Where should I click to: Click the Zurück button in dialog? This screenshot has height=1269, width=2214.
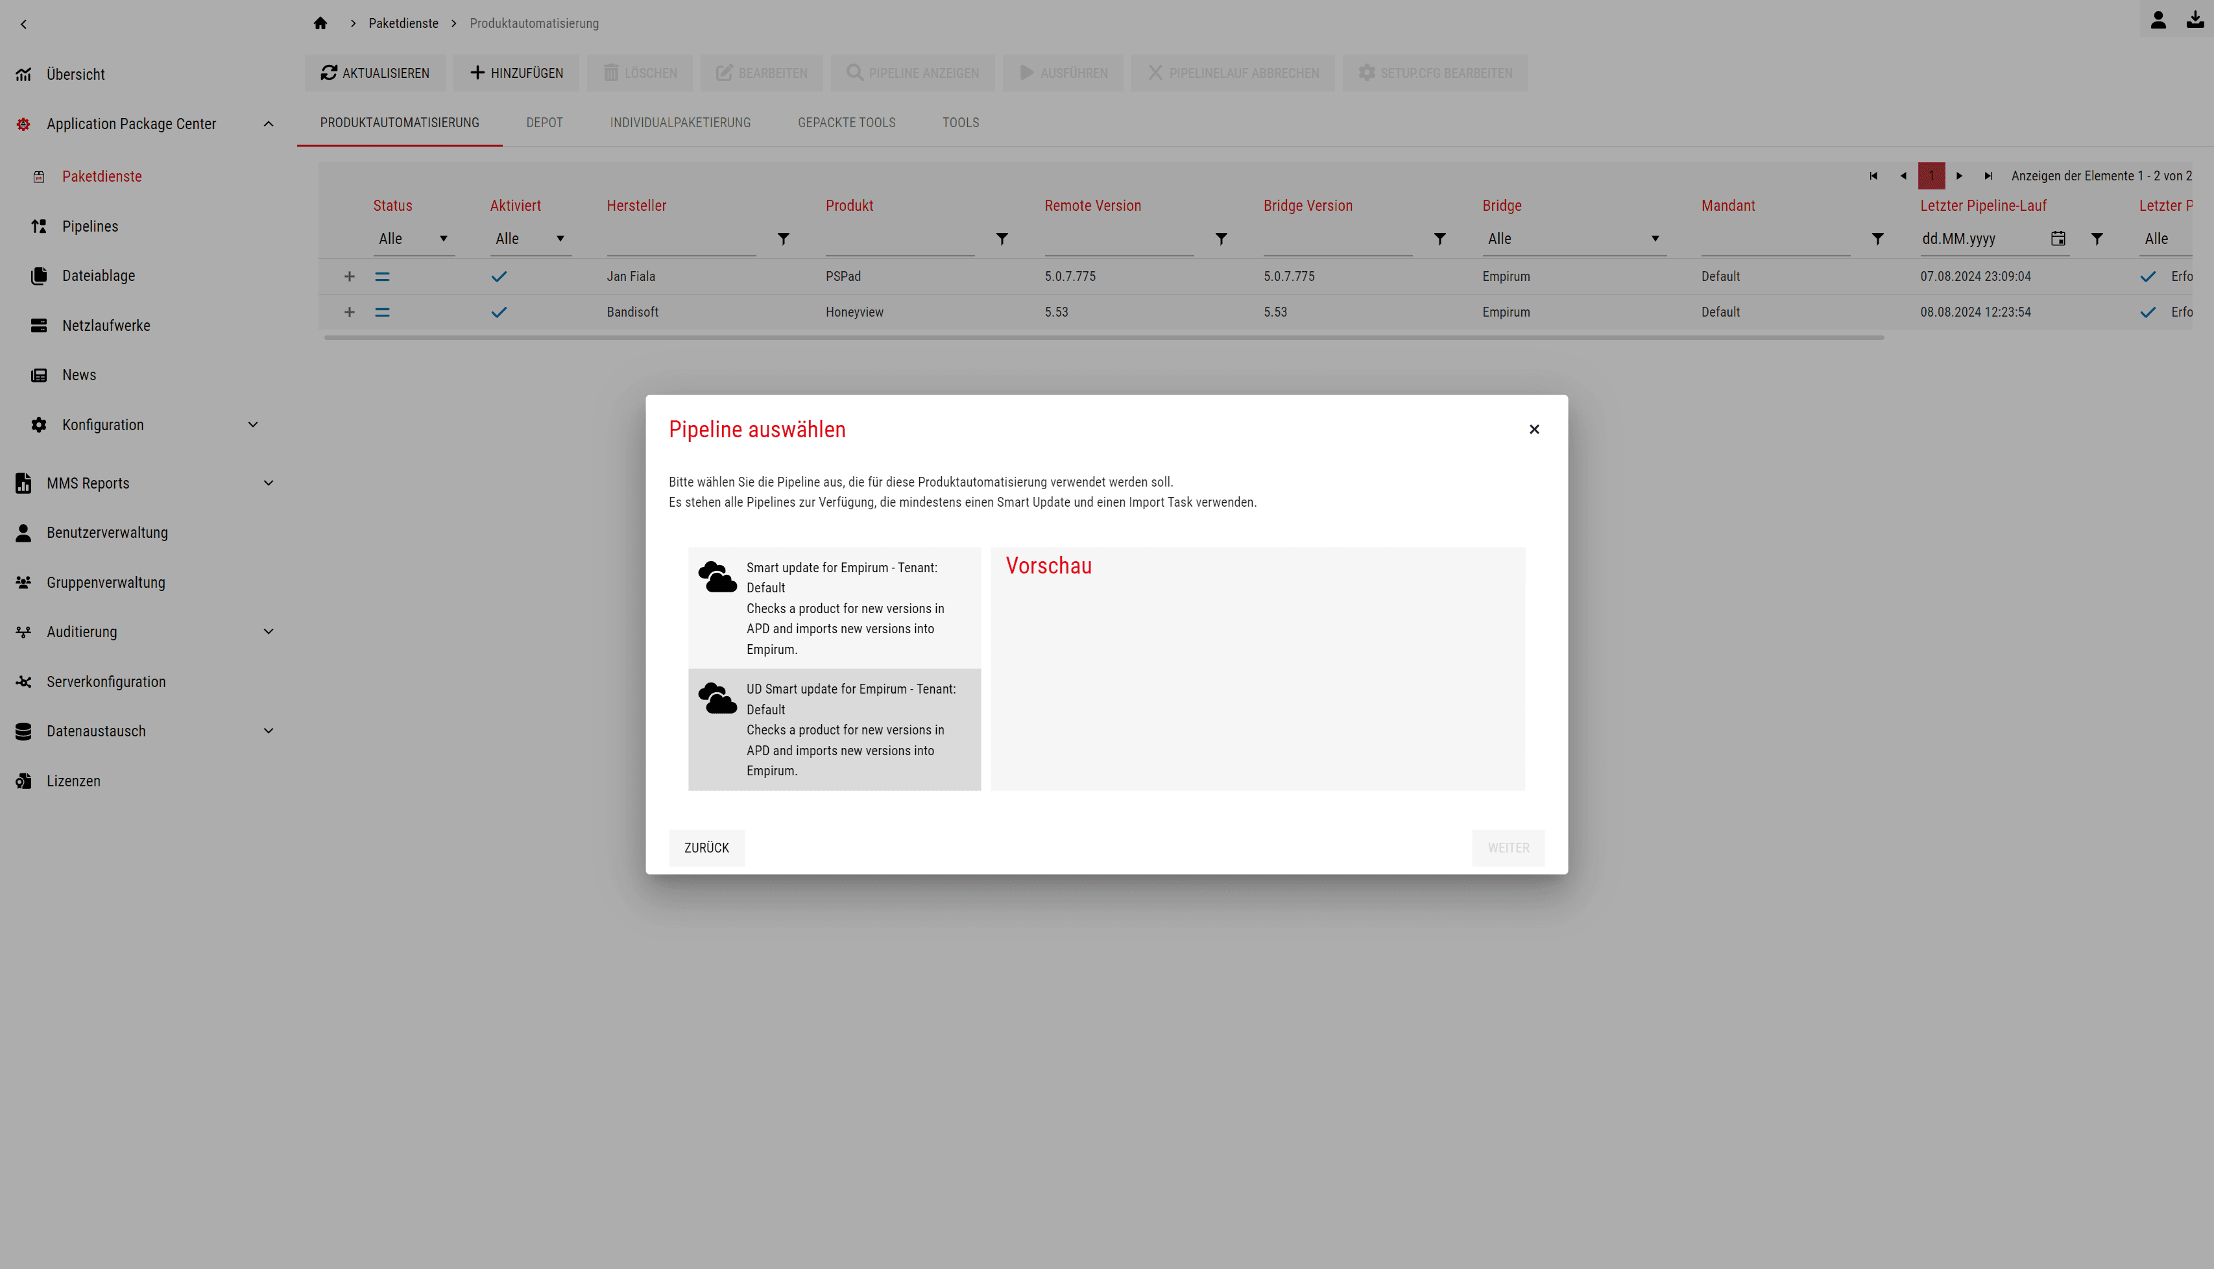tap(706, 848)
